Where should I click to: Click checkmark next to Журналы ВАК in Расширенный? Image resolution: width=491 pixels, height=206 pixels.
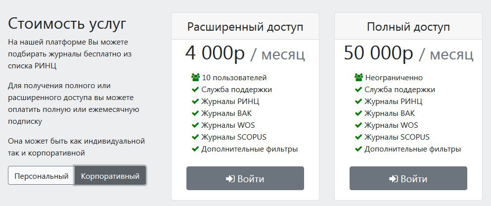(195, 113)
